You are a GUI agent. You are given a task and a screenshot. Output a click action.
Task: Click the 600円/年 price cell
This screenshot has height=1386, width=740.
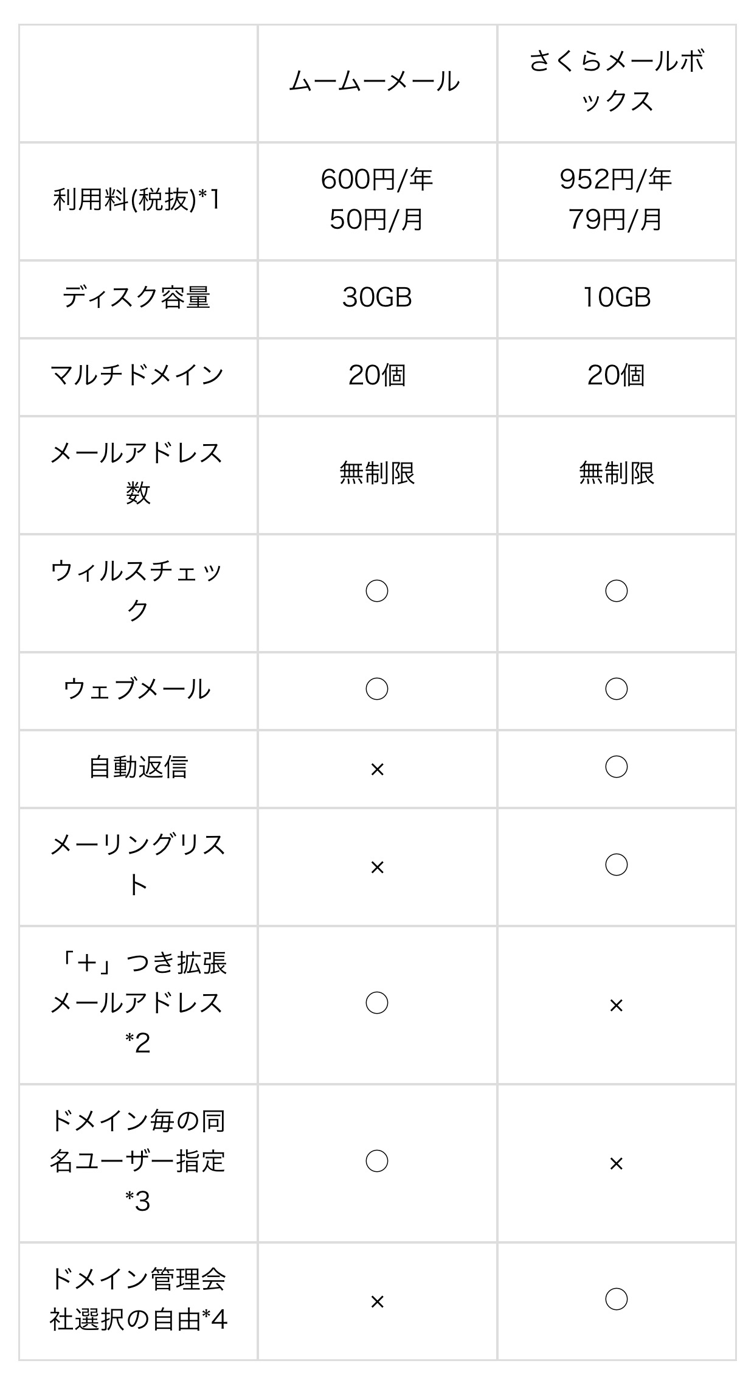tap(376, 180)
